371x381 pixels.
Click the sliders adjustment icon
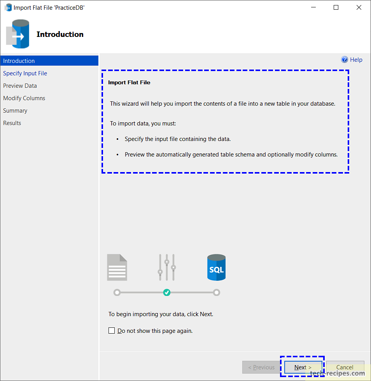point(167,267)
